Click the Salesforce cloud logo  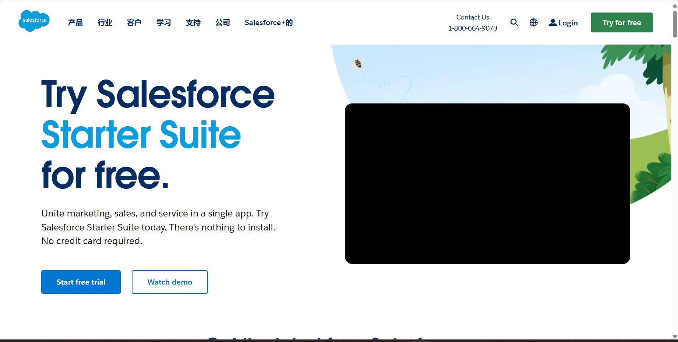pos(34,21)
